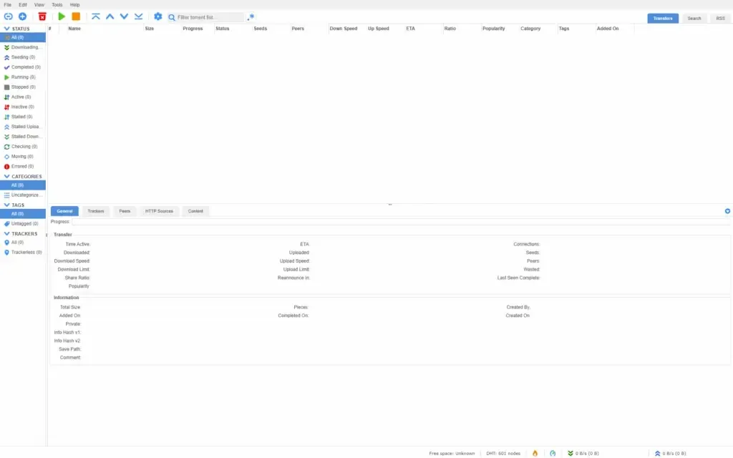
Task: Click the connection status globe in status bar
Action: tap(552, 453)
